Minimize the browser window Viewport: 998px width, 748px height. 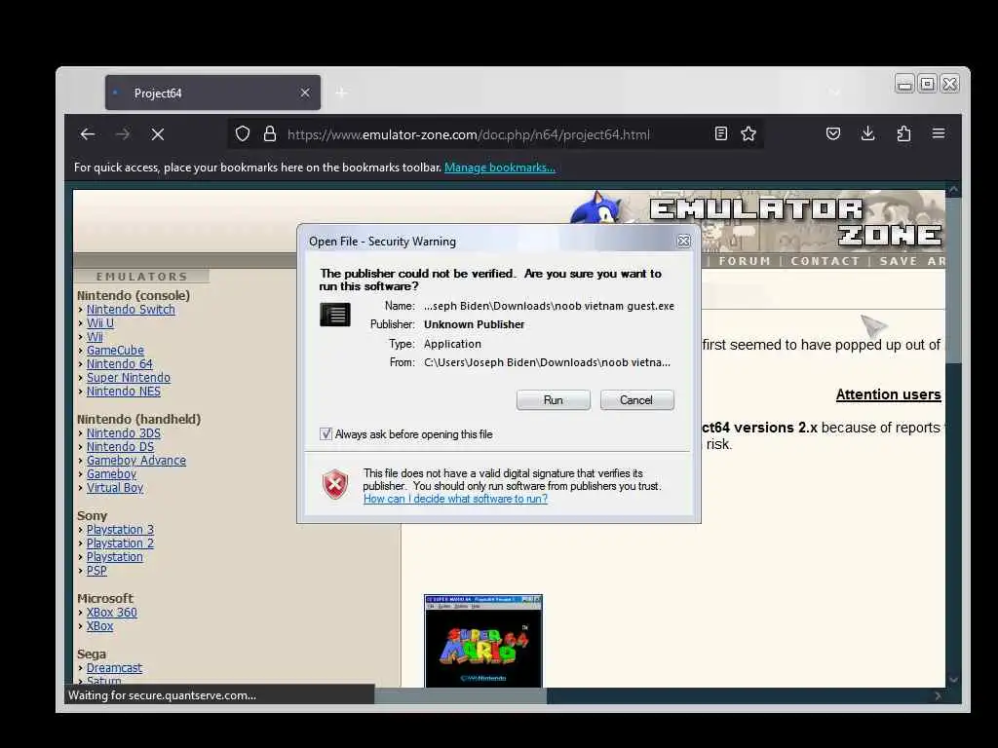click(x=904, y=84)
